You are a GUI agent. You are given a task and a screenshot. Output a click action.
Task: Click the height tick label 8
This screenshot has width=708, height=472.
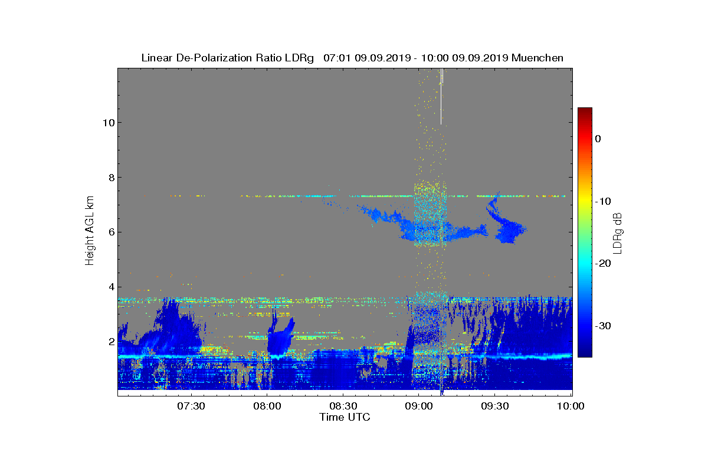(110, 177)
